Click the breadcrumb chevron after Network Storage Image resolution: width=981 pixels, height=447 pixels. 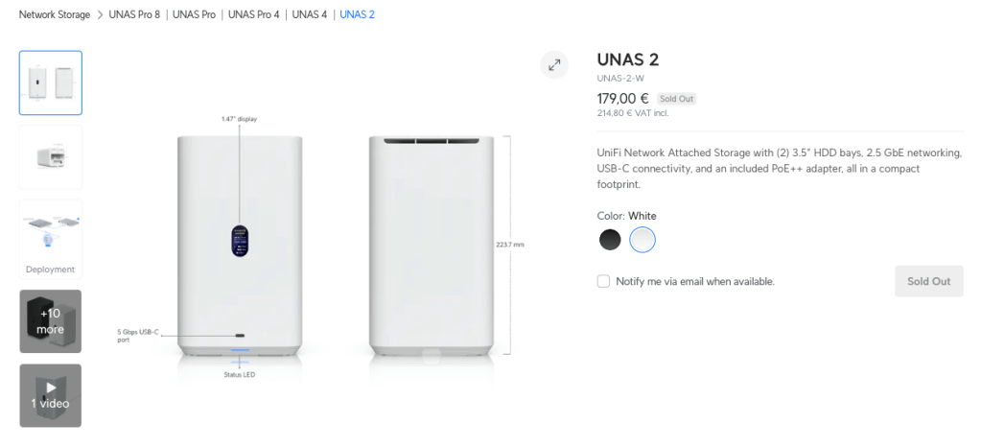pos(99,14)
